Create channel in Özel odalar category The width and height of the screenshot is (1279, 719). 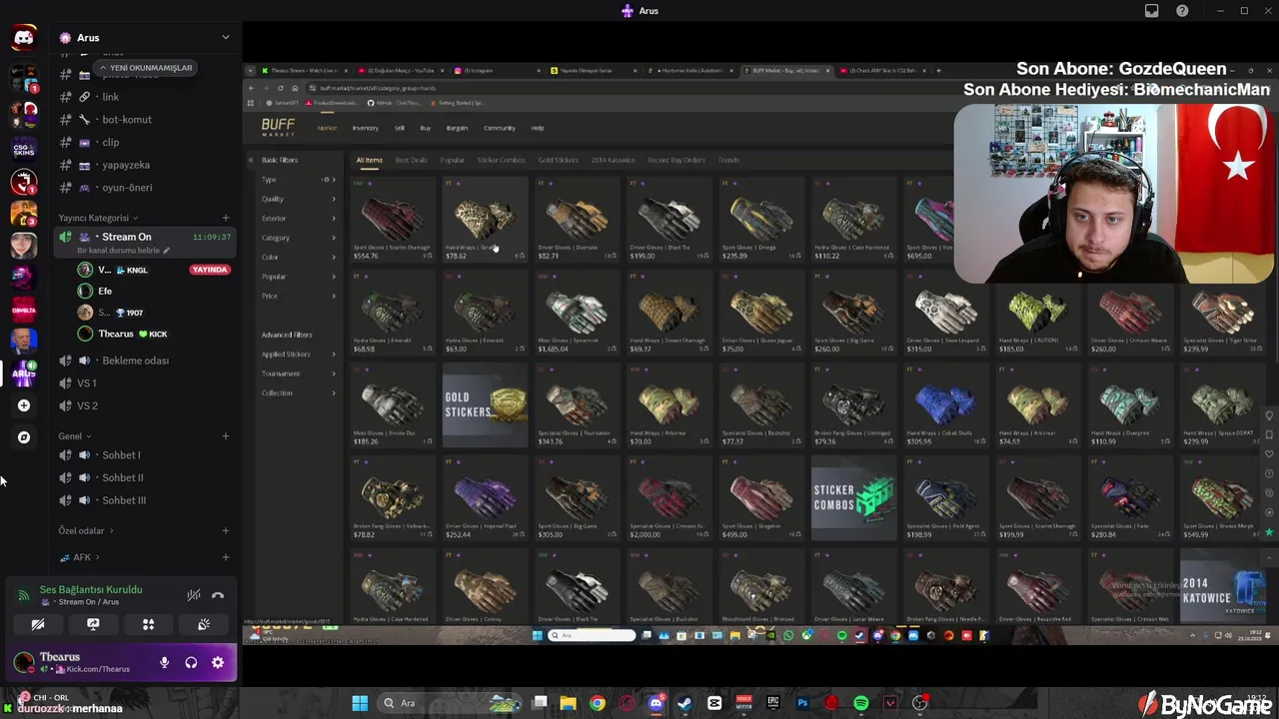(x=226, y=531)
